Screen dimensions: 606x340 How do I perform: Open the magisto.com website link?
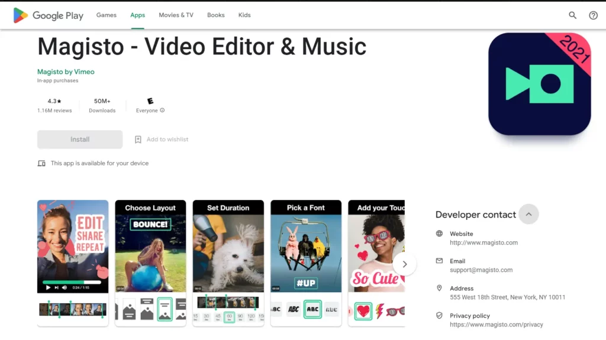pyautogui.click(x=483, y=242)
